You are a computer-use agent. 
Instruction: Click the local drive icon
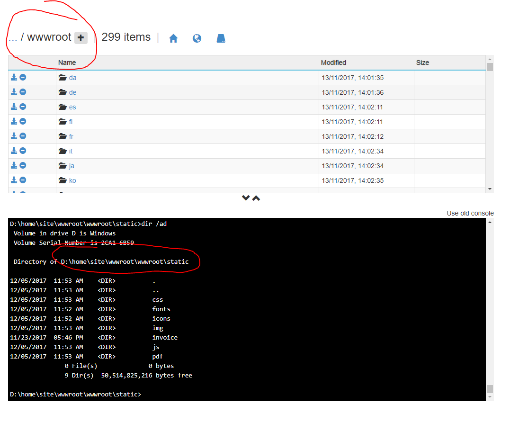221,38
